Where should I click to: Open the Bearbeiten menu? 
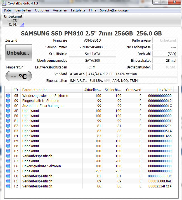(23, 10)
